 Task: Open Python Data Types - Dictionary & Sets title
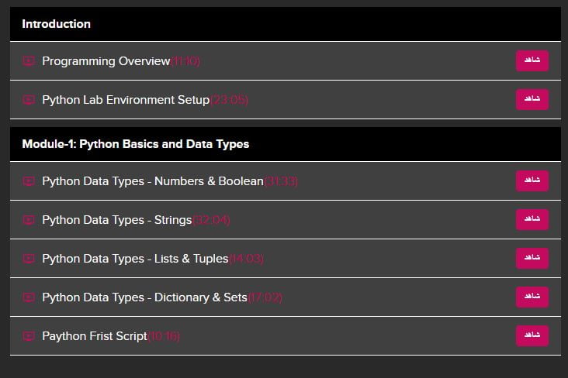click(144, 297)
